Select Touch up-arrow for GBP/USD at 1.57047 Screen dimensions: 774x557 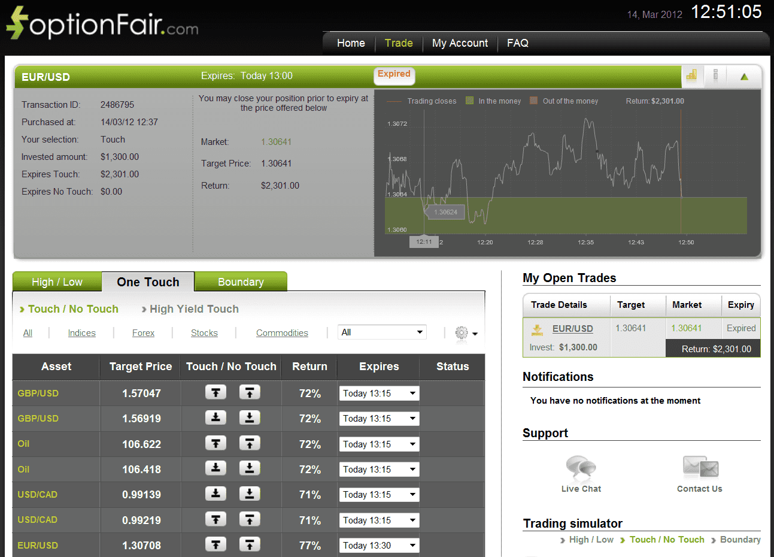tap(215, 393)
